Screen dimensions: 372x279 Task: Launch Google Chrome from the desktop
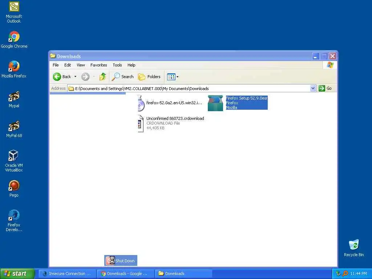point(14,40)
